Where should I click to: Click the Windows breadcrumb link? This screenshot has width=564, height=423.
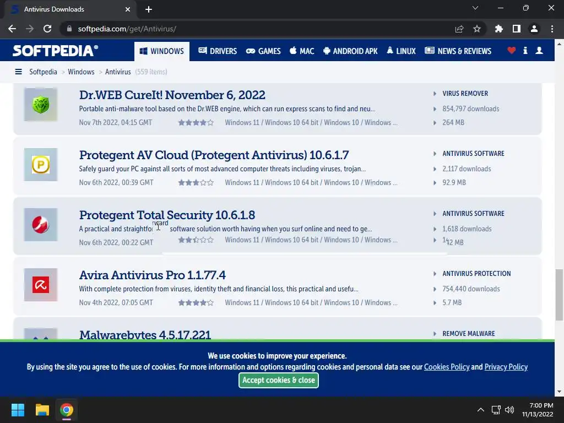point(81,72)
